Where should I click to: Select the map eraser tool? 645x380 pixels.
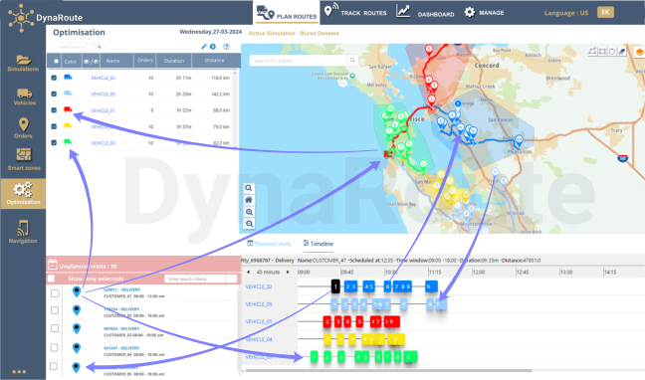(622, 52)
